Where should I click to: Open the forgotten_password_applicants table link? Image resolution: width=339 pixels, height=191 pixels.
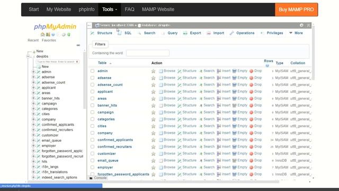123,174
